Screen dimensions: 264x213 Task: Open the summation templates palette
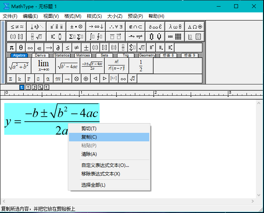coord(76,36)
